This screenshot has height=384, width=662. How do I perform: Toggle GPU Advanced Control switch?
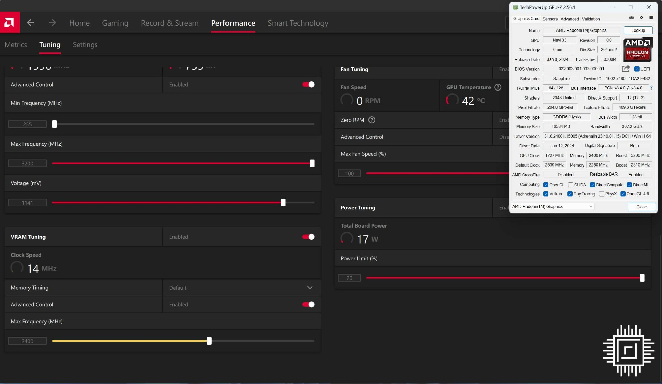308,85
